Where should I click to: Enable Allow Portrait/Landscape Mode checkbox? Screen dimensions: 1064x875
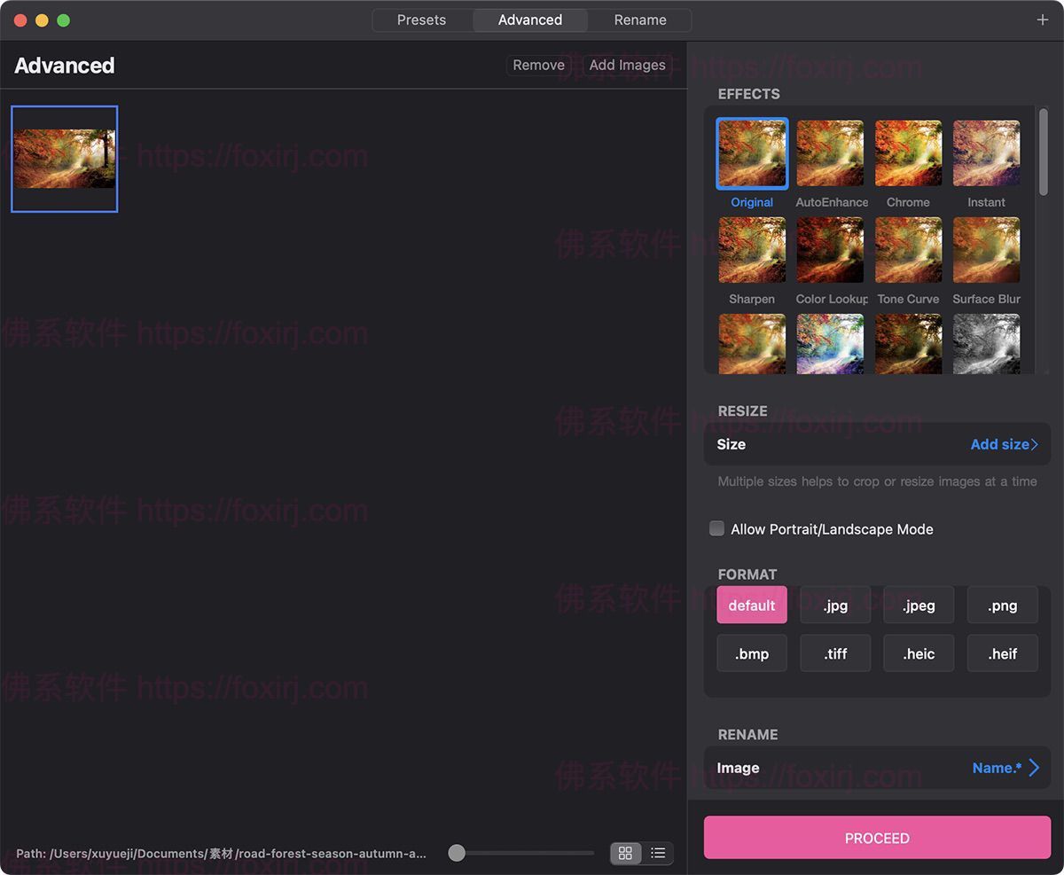click(x=717, y=529)
